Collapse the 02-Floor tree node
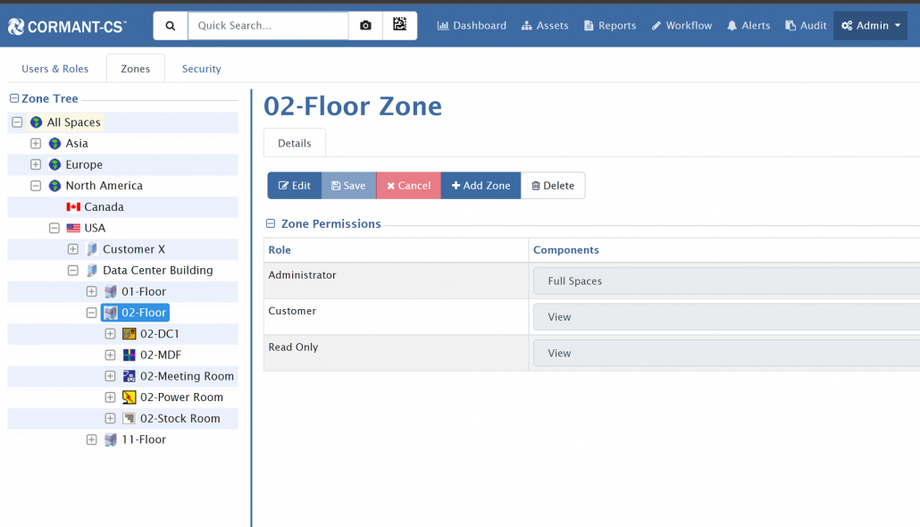The image size is (920, 527). [x=91, y=313]
